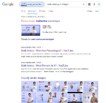106x103 pixels.
Task: Click the Visually similar images heading
Action: pos(33,78)
